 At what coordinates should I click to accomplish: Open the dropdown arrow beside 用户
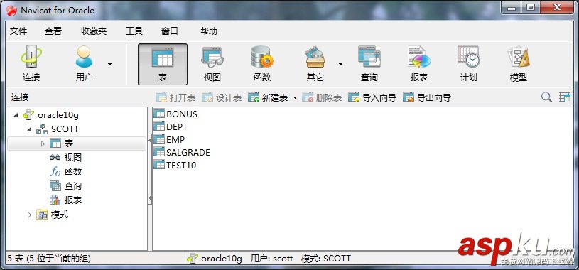click(x=109, y=64)
